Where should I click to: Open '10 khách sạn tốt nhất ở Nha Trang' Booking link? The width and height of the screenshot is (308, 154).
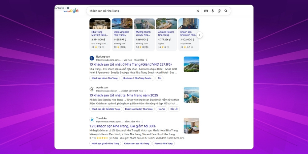[x=130, y=64]
